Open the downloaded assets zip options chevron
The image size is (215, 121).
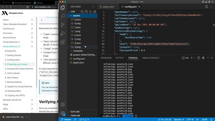coord(26,117)
